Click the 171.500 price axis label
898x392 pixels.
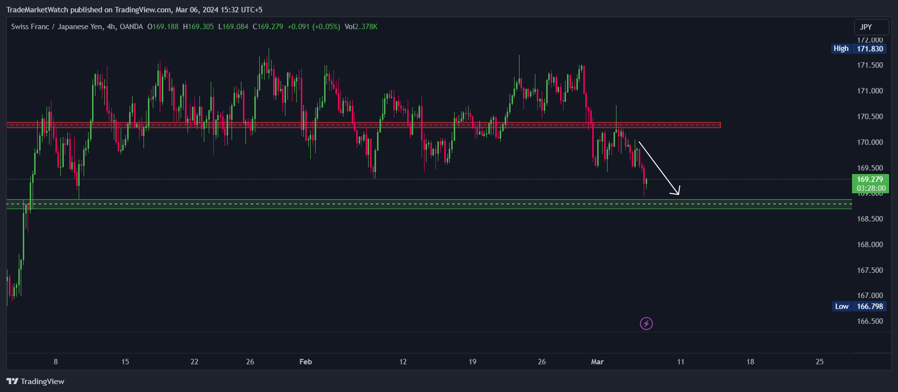pyautogui.click(x=870, y=65)
